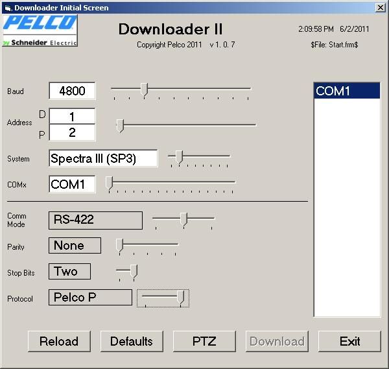
Task: Click the "Baud" label
Action: point(16,91)
